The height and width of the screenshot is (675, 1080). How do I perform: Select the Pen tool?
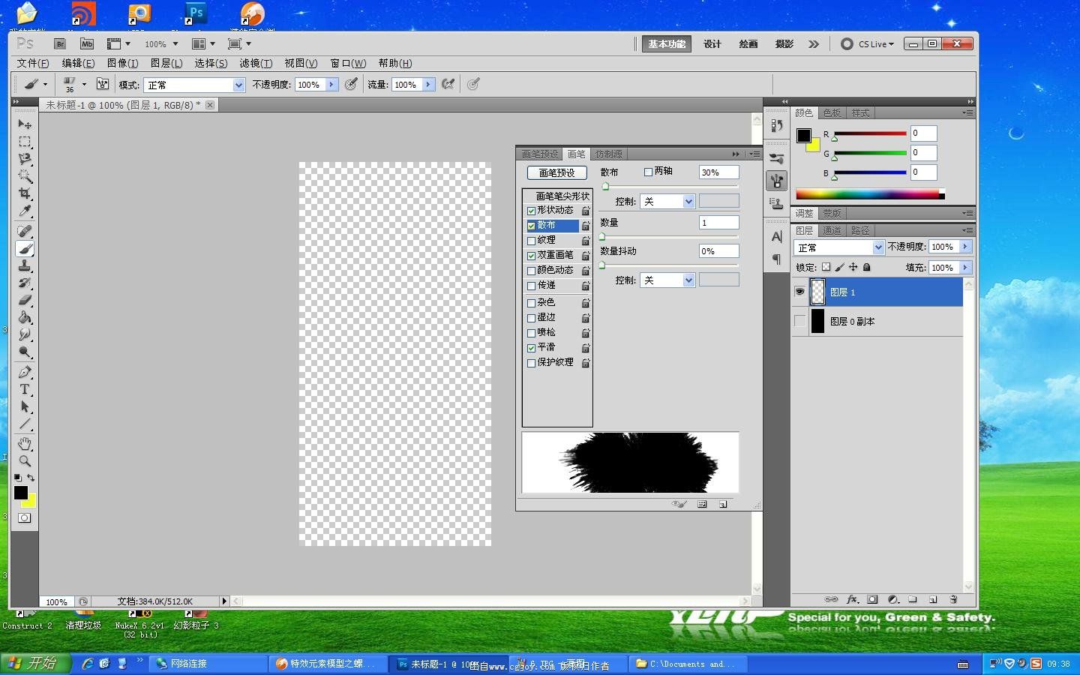point(25,372)
